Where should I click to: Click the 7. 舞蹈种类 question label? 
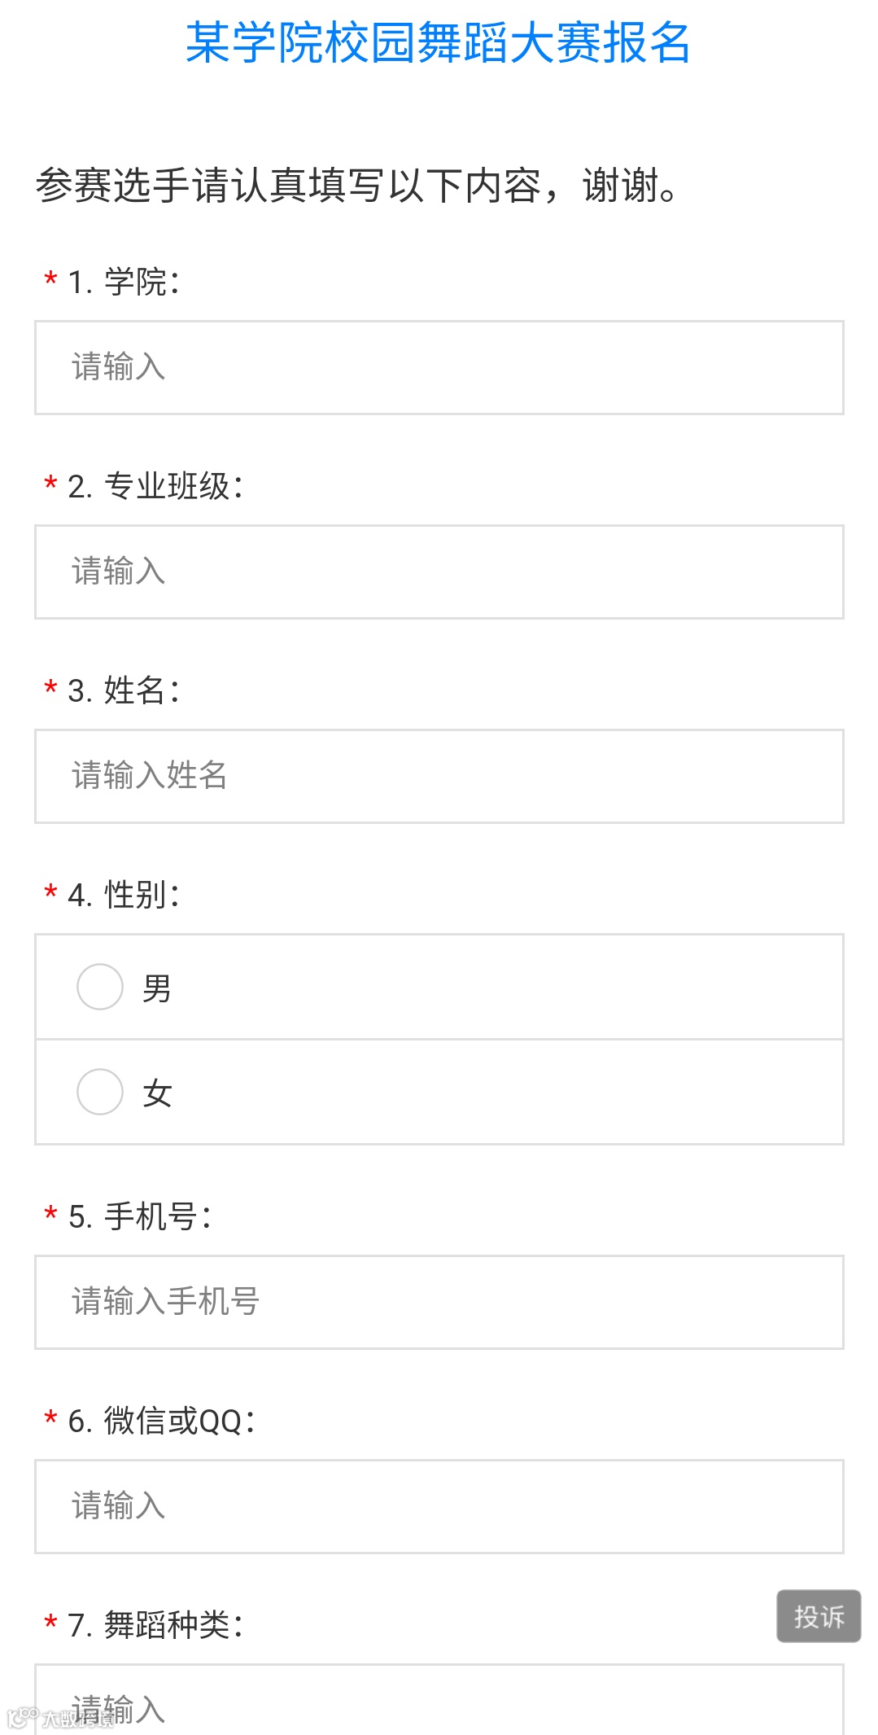[x=155, y=1625]
